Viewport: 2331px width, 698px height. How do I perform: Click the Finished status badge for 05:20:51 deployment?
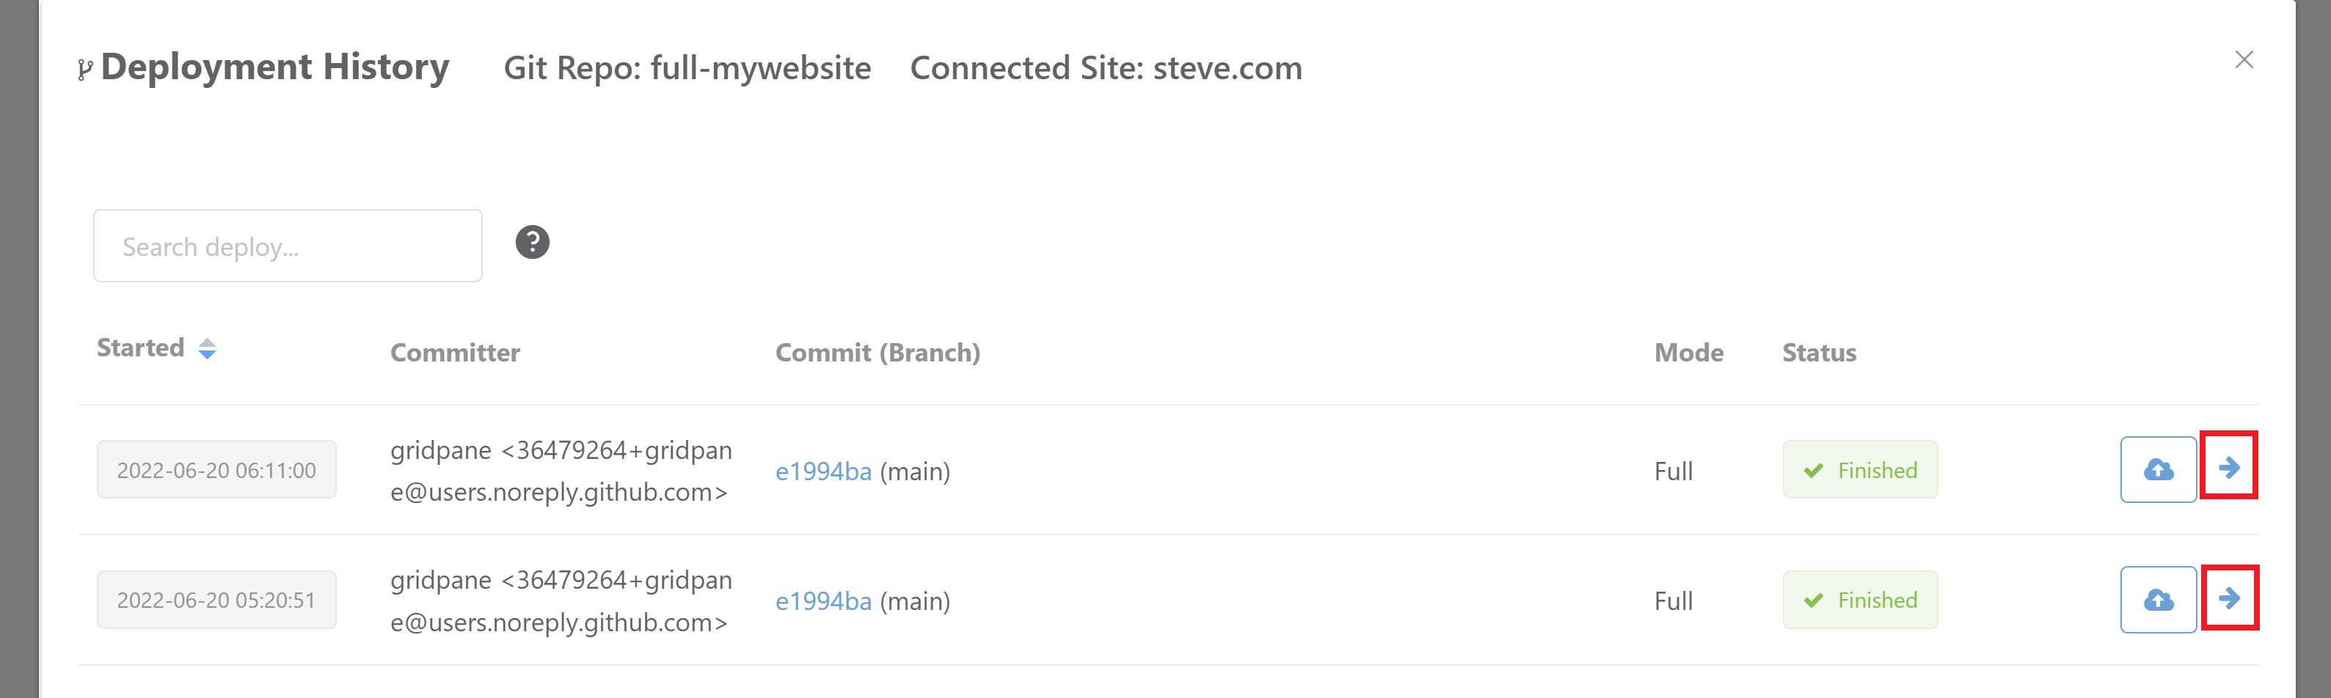coord(1859,600)
